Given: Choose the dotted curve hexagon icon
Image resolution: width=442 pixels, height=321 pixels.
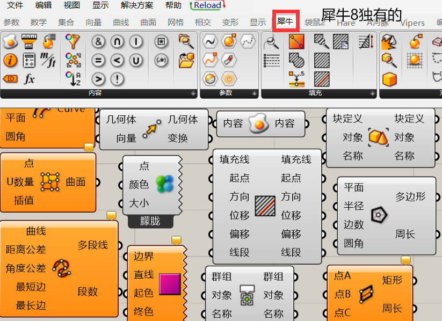Looking at the screenshot, I should [x=248, y=42].
